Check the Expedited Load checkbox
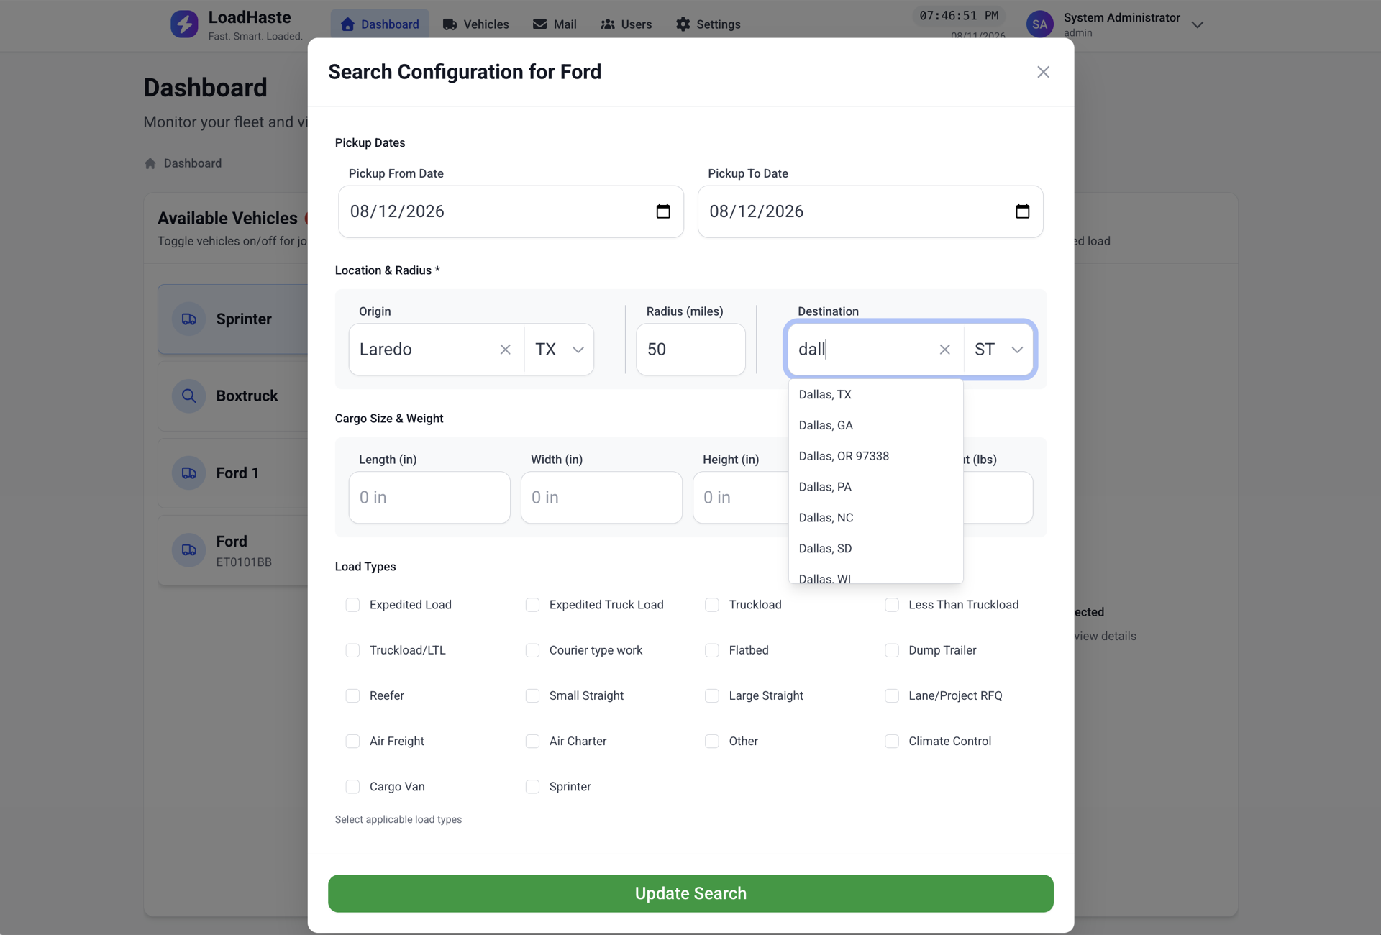The height and width of the screenshot is (935, 1381). (352, 605)
